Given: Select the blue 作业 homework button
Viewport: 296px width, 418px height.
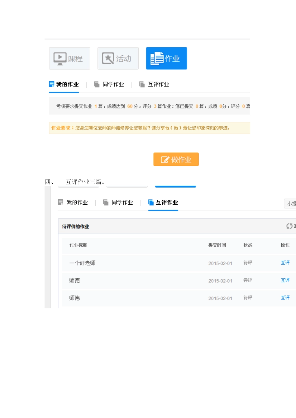Looking at the screenshot, I should coord(166,58).
